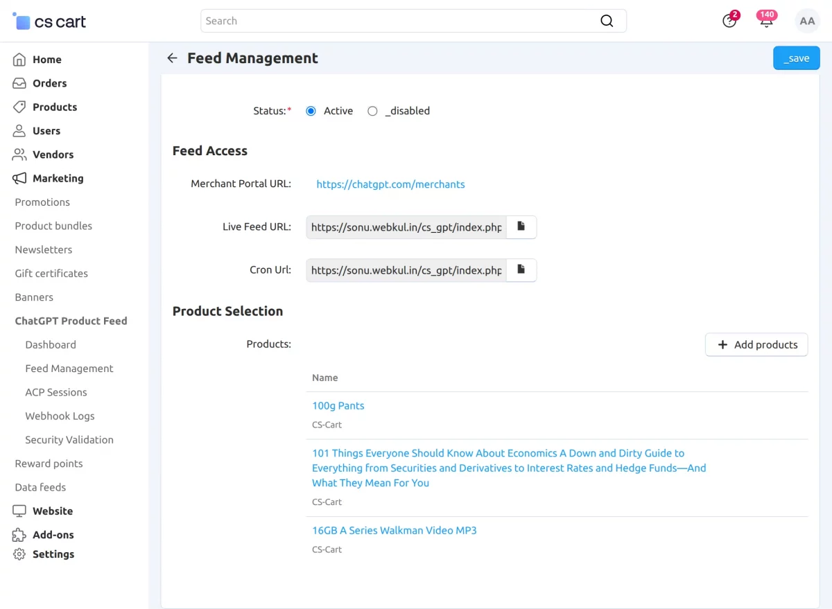The width and height of the screenshot is (832, 609).
Task: Open Webhook Logs
Action: pyautogui.click(x=60, y=416)
